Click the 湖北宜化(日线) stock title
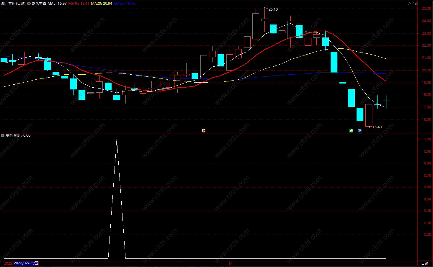Viewport: 433px width, 267px height. coord(13,4)
